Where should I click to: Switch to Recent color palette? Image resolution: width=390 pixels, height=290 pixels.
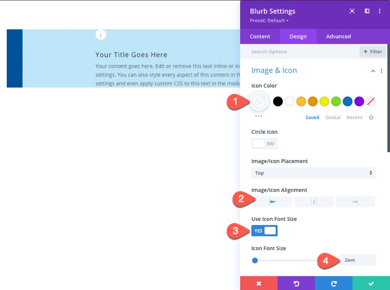(355, 117)
